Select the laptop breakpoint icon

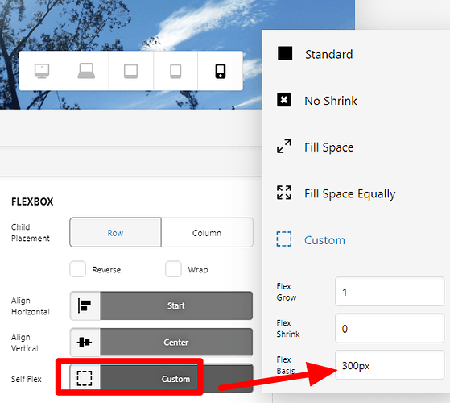pyautogui.click(x=86, y=71)
